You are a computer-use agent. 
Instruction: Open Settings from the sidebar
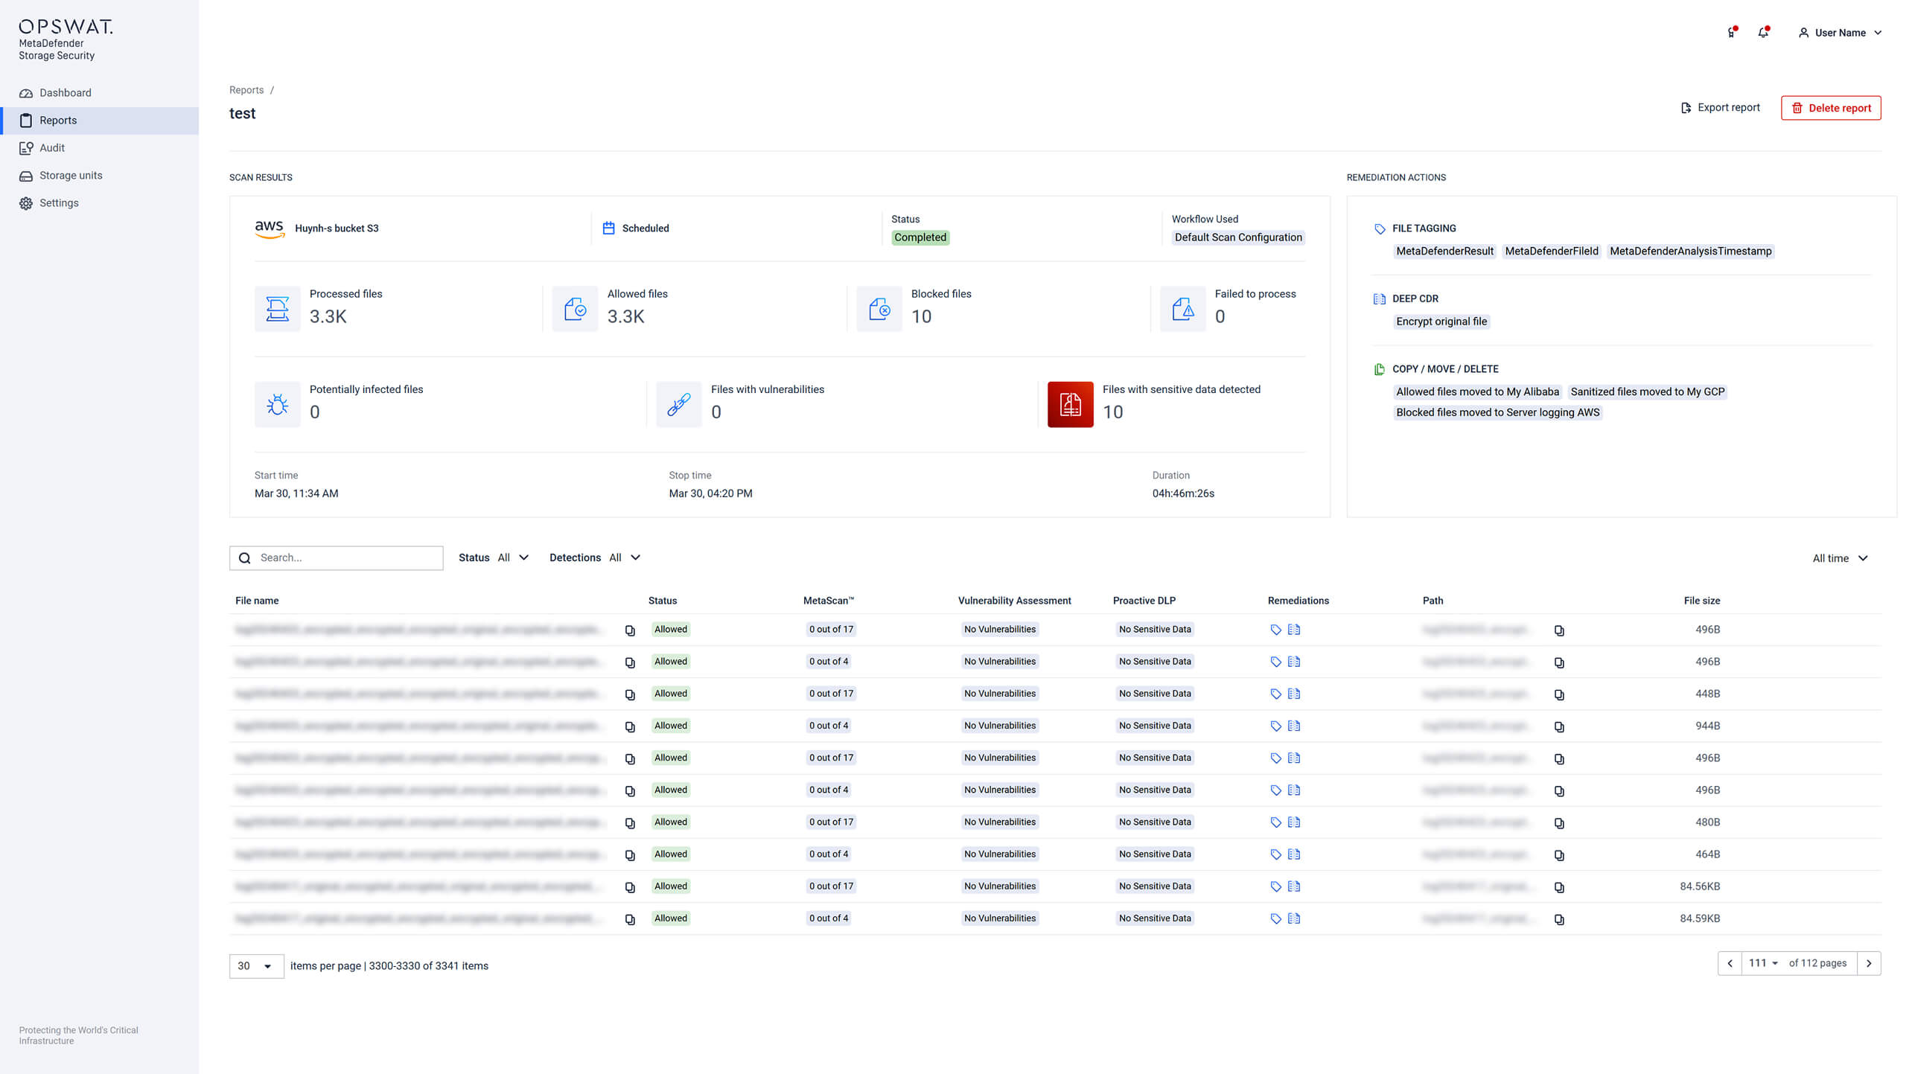point(59,202)
